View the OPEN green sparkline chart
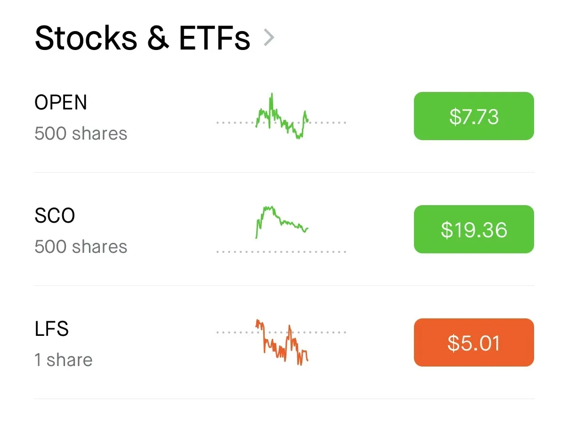Viewport: 568px width, 425px height. [x=281, y=117]
